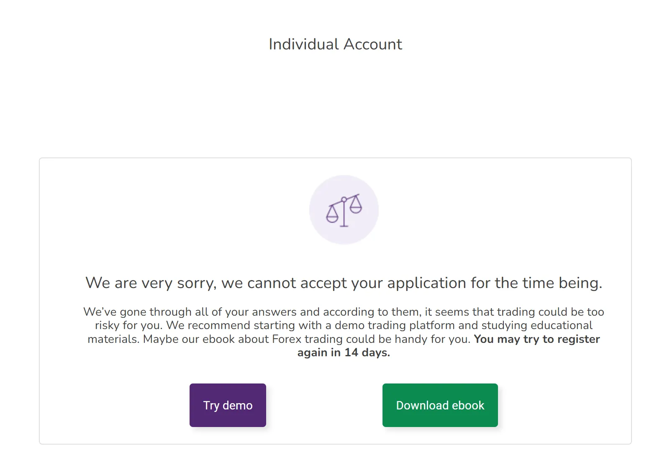The width and height of the screenshot is (657, 476).
Task: Click the balance scales icon
Action: (344, 210)
